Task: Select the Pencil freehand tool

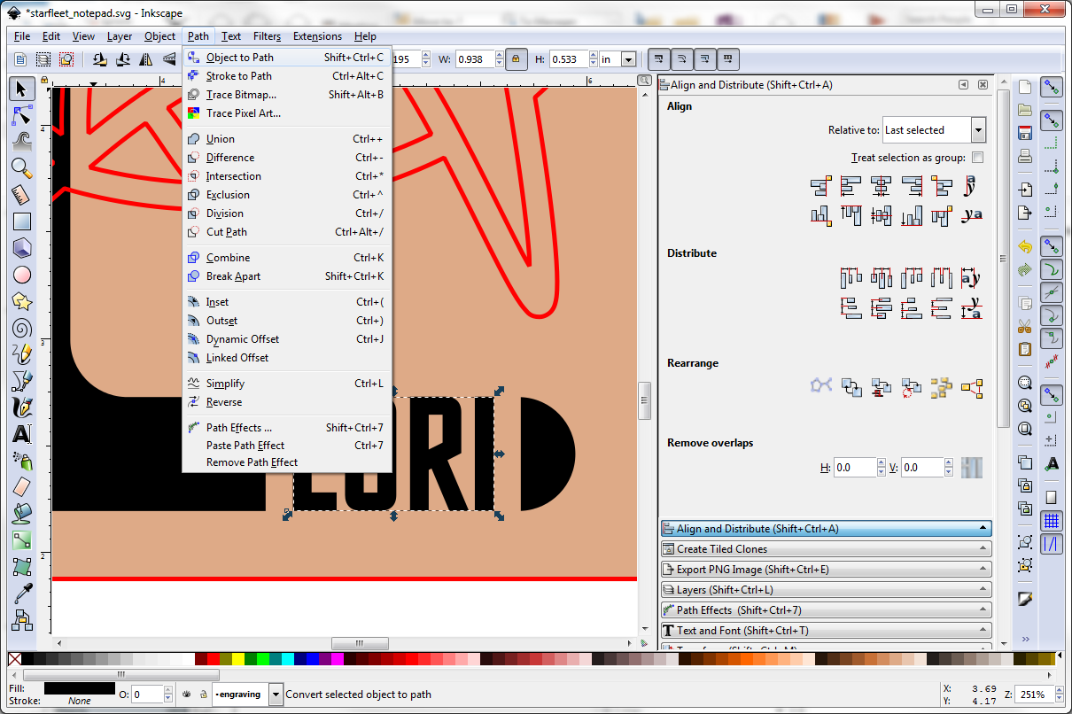Action: (x=22, y=354)
